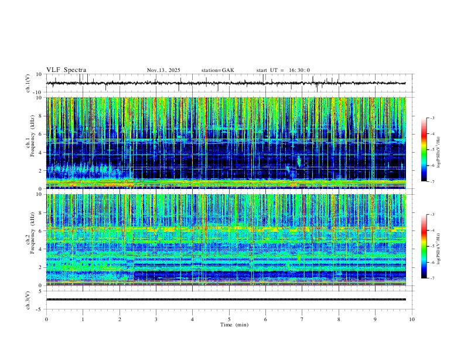Click the ch.2 spectrogram panel
Image resolution: width=464 pixels, height=358 pixels.
coord(226,240)
